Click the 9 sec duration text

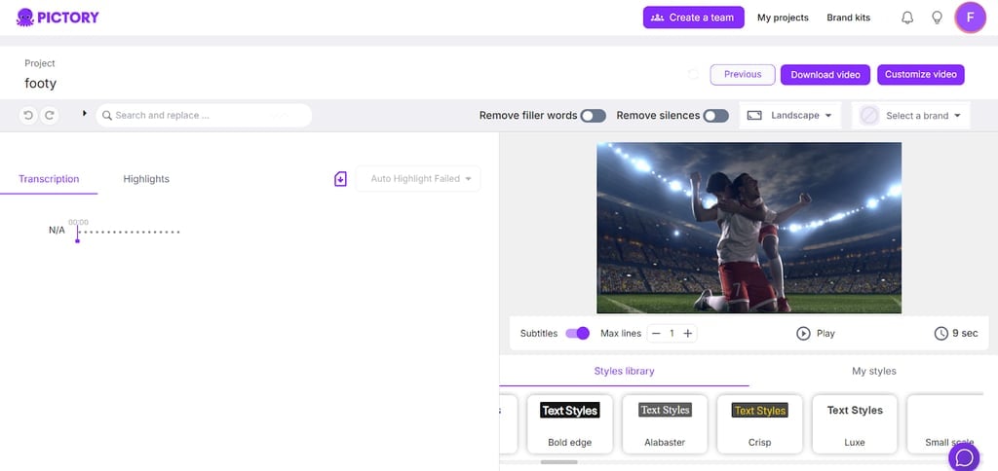[x=965, y=333]
